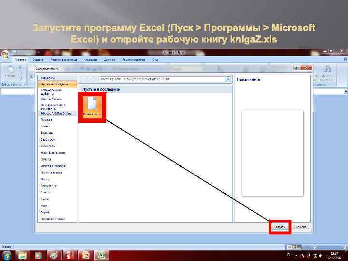Viewport: 348px width, 261px height.
Task: Open the Рецензирование ribbon tab
Action: pos(133,60)
